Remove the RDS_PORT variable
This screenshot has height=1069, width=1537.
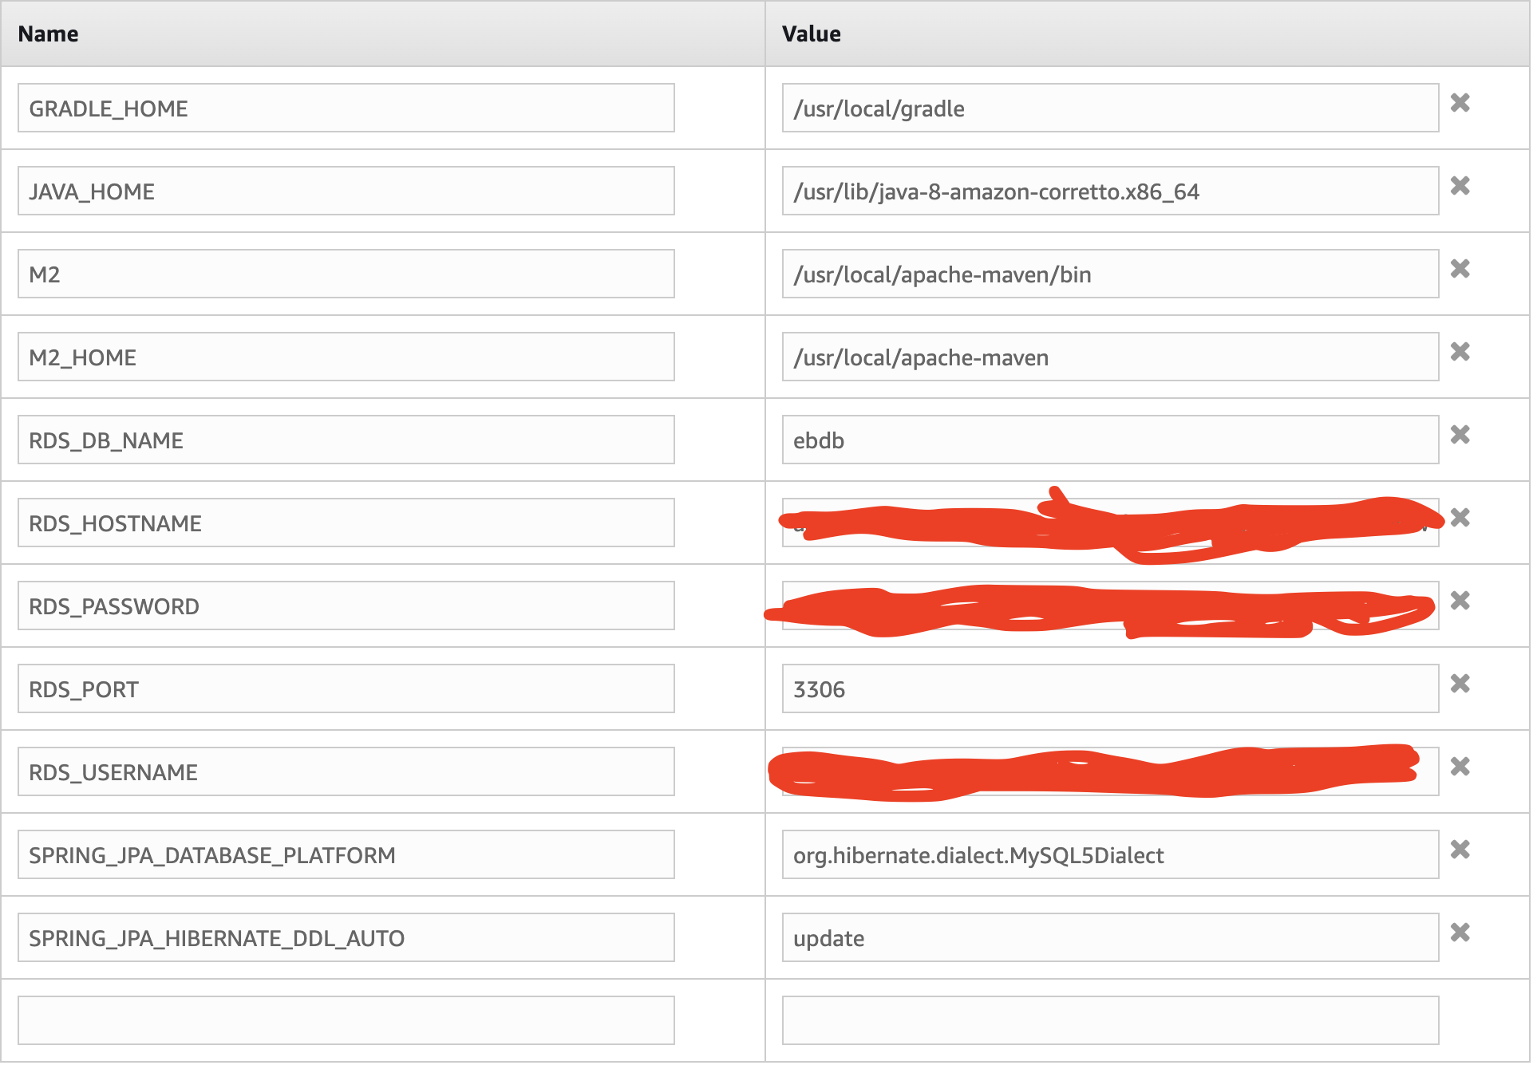click(1460, 684)
